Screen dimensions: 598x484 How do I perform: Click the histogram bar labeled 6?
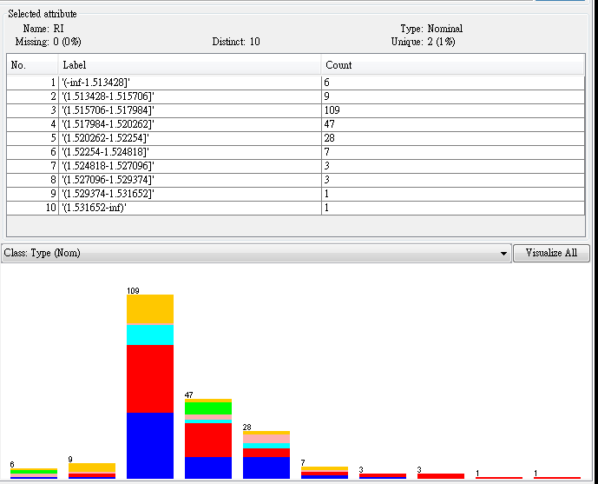pyautogui.click(x=34, y=474)
